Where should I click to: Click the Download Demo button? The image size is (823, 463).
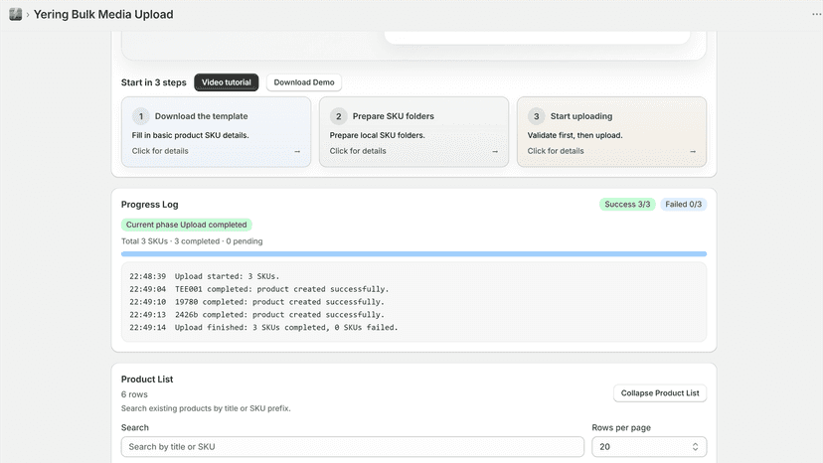pos(304,82)
